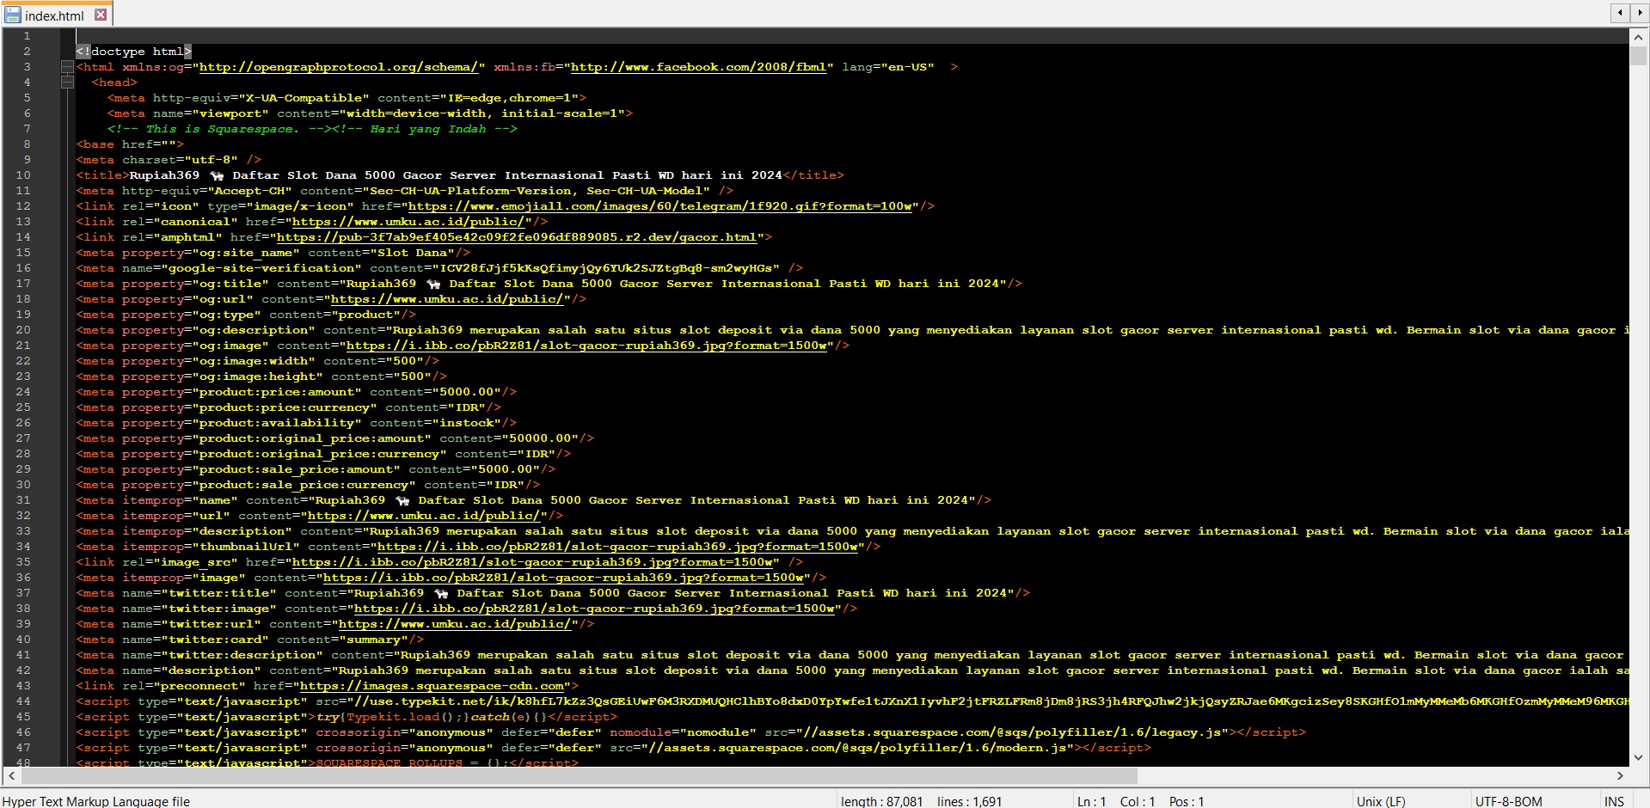This screenshot has width=1650, height=808.
Task: Open the opengraphprotocol.org/schema link on line 3
Action: pyautogui.click(x=338, y=67)
